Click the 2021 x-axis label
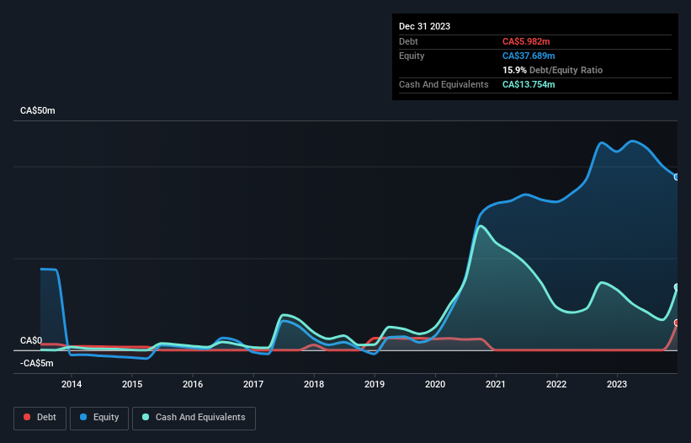This screenshot has height=443, width=691. coord(496,384)
